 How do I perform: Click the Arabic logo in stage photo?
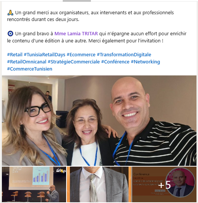click(61, 171)
